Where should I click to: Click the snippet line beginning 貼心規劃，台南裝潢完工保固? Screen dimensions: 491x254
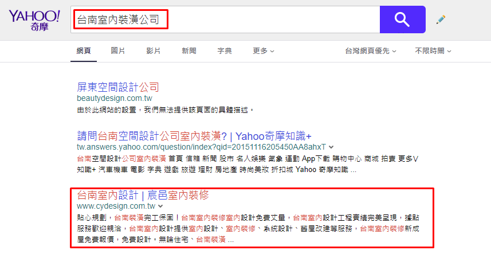click(x=248, y=217)
